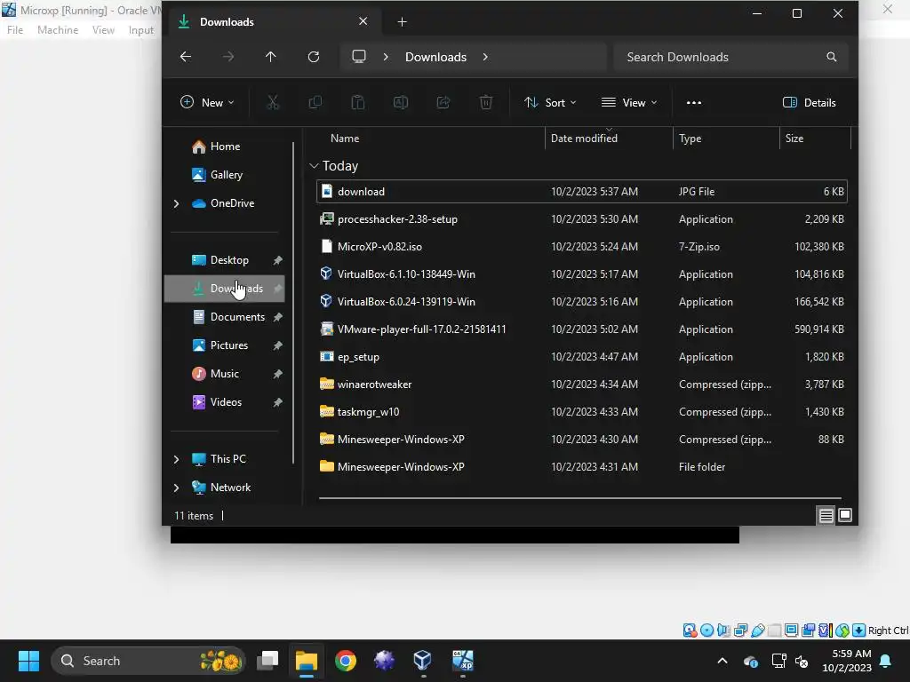Show hidden tray icons chevron
This screenshot has width=910, height=682.
[x=722, y=661]
